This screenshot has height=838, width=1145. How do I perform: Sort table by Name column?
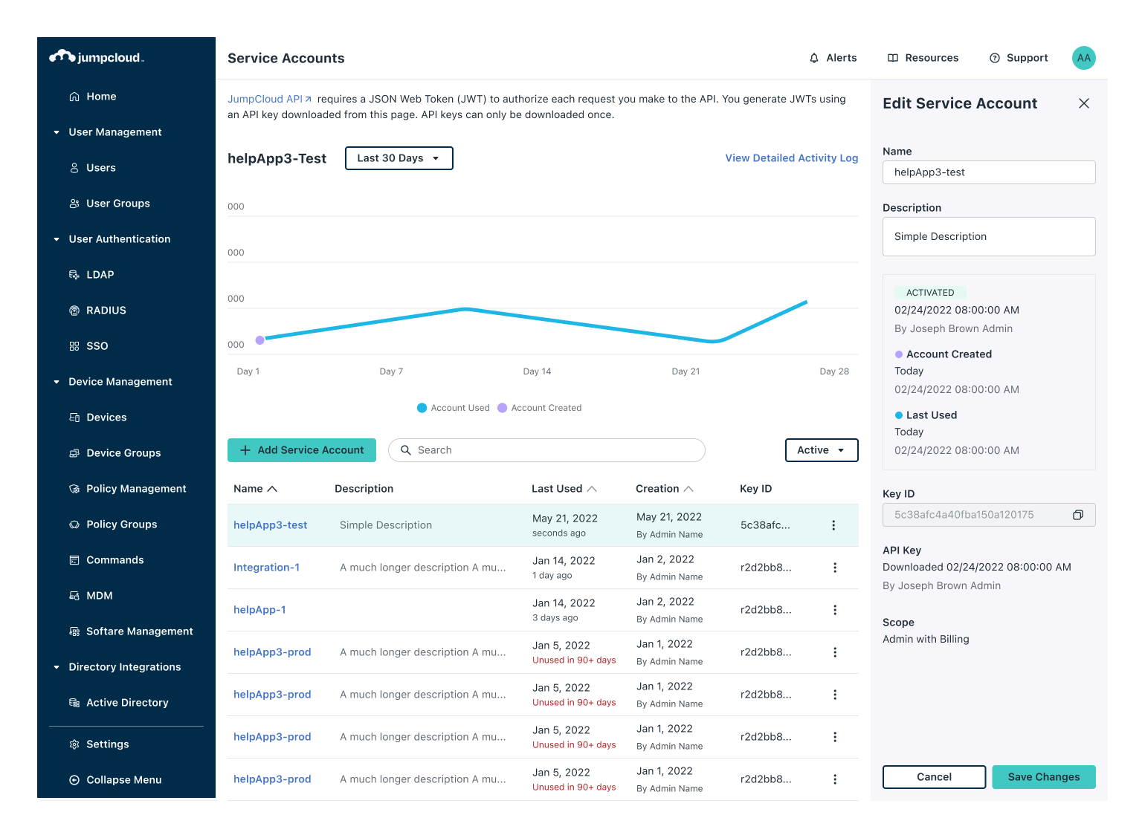coord(255,489)
